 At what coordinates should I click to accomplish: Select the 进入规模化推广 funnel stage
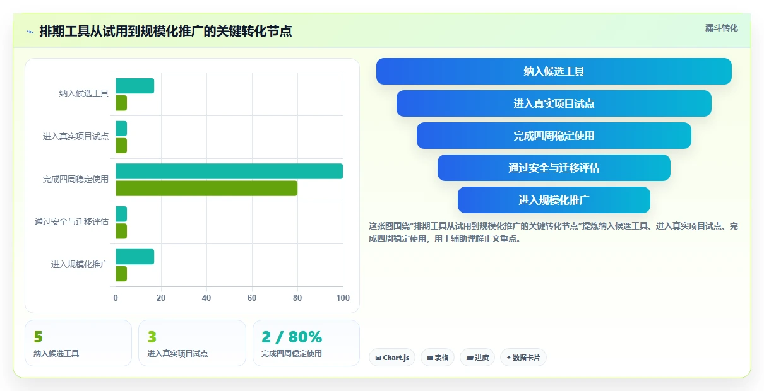[x=554, y=200]
